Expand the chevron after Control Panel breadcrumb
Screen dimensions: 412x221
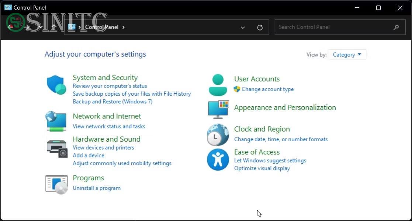(123, 27)
